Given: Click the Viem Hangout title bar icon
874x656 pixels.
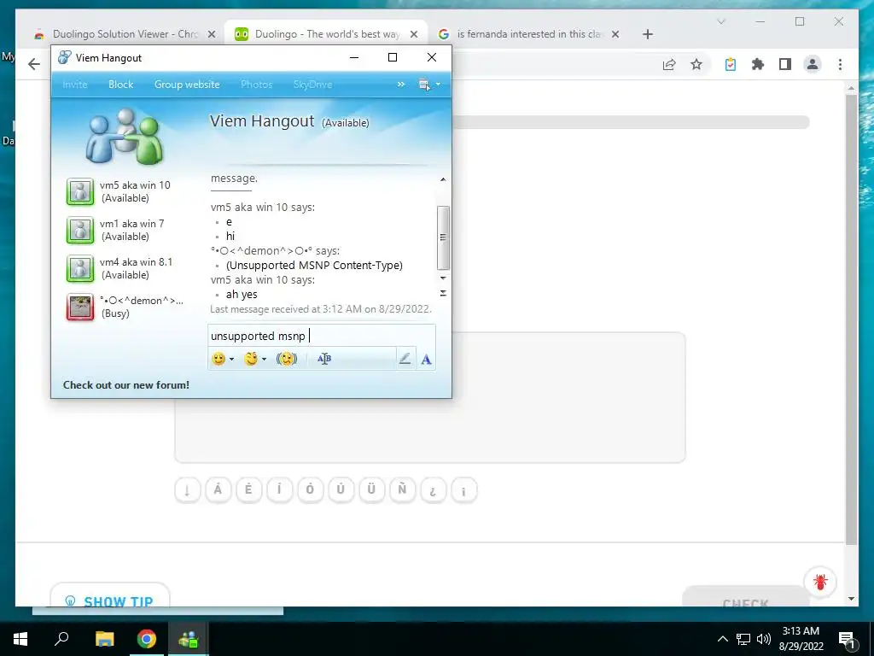Looking at the screenshot, I should (65, 57).
